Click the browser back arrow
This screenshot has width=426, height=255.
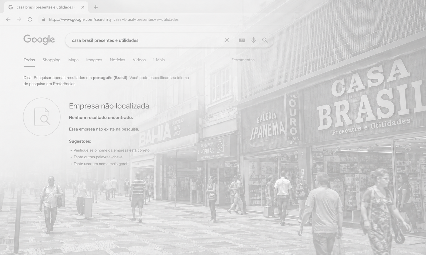pyautogui.click(x=8, y=19)
